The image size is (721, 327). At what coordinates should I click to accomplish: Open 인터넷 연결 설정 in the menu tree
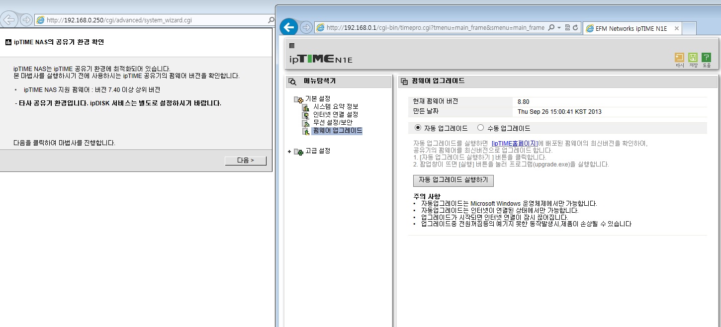(336, 114)
